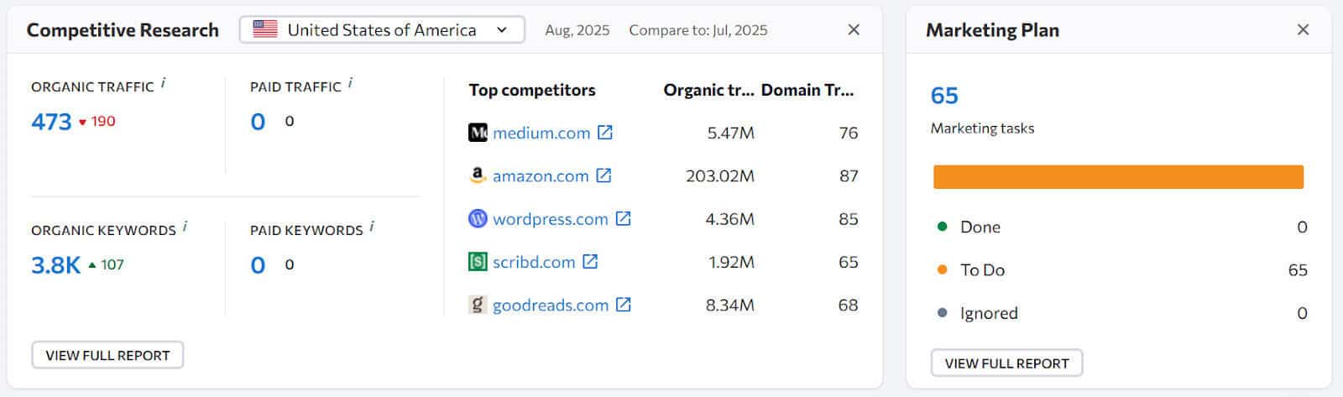Show Organic Traffic info tooltip icon
This screenshot has height=397, width=1343.
[163, 84]
